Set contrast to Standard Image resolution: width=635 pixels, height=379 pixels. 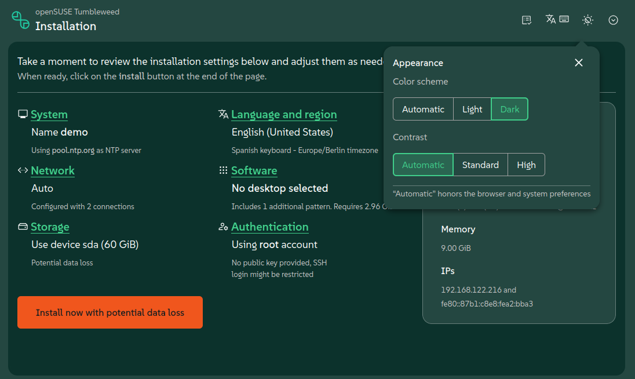pos(480,165)
